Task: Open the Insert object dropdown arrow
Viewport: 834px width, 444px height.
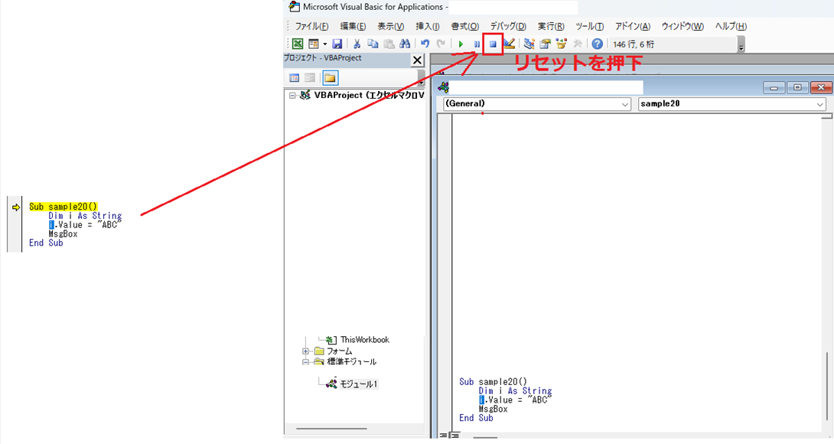Action: point(324,44)
